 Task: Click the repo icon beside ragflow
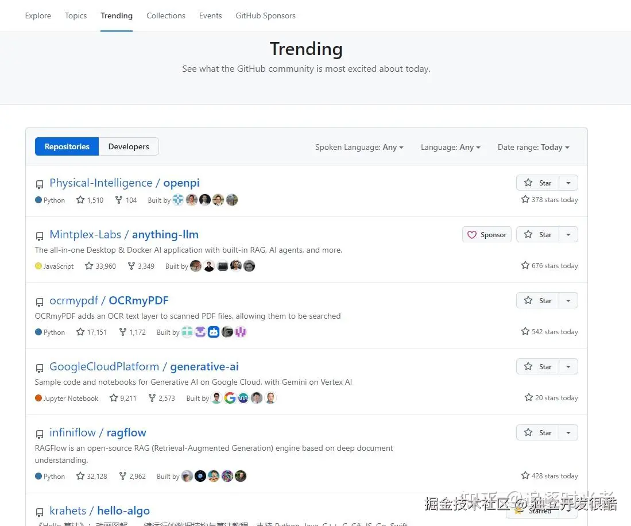coord(40,434)
